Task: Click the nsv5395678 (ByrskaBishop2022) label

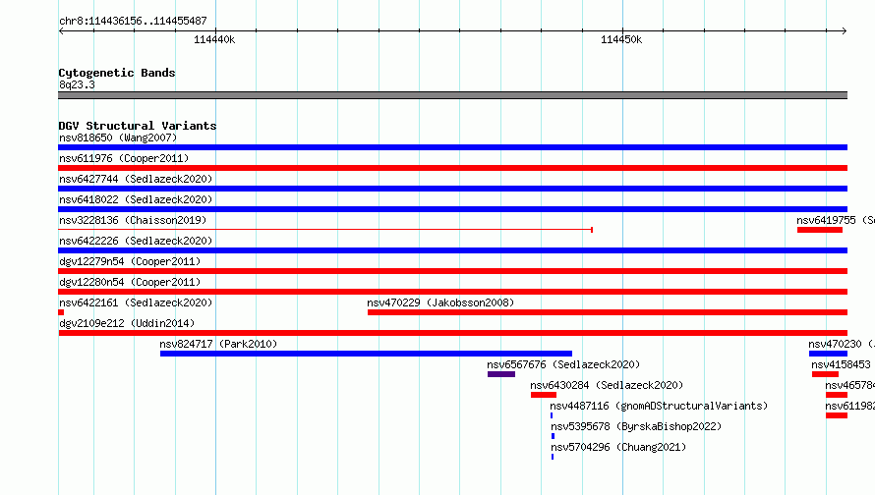Action: 636,426
